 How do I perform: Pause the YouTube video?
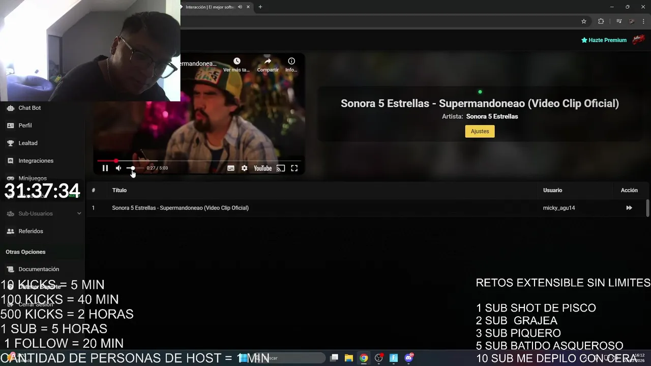[x=105, y=168]
